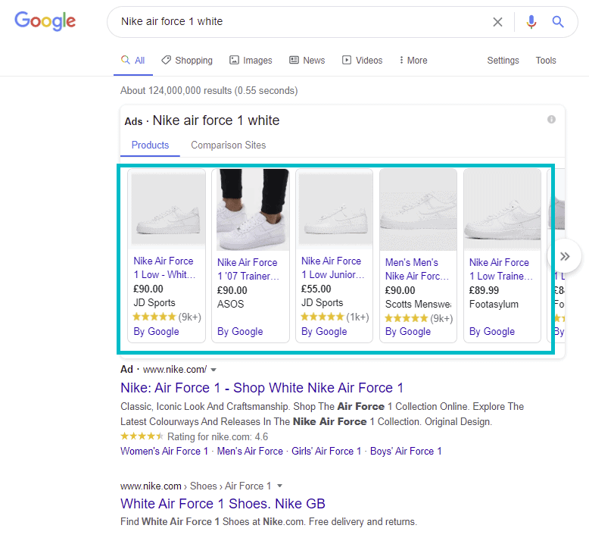Image resolution: width=589 pixels, height=544 pixels.
Task: Open the ad dropdown arrow next to www.nike.com/
Action: 213,370
